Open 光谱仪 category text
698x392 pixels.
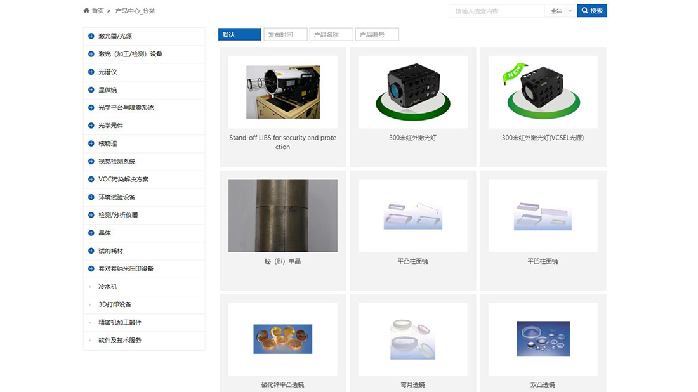[x=108, y=72]
